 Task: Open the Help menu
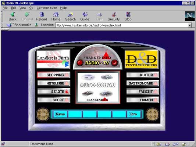[x=63, y=8]
